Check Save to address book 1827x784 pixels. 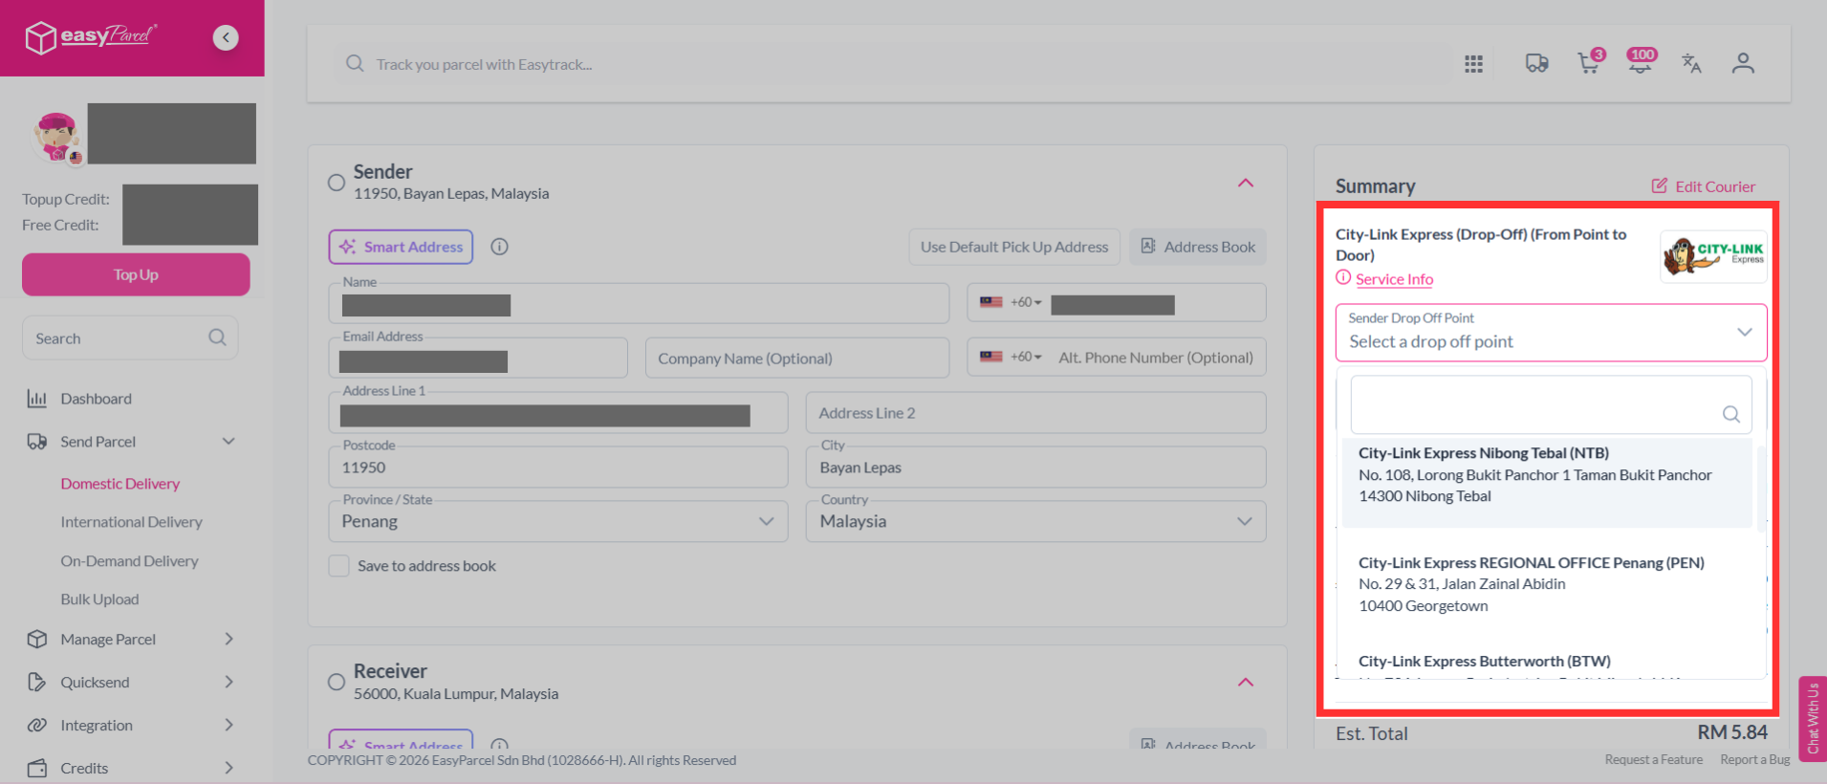pyautogui.click(x=338, y=566)
